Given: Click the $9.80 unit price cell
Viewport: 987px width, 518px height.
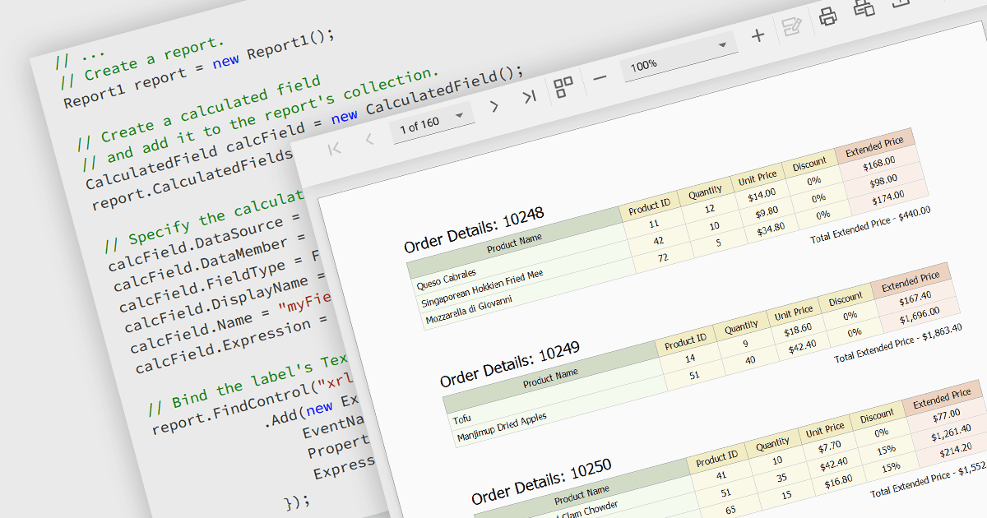Looking at the screenshot, I should pyautogui.click(x=766, y=211).
